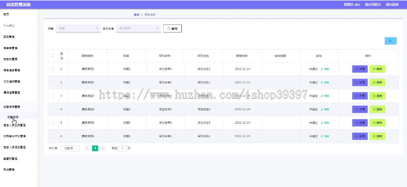The height and width of the screenshot is (187, 407).
Task: Click the 学生账号5 cell
Action: (x=166, y=123)
